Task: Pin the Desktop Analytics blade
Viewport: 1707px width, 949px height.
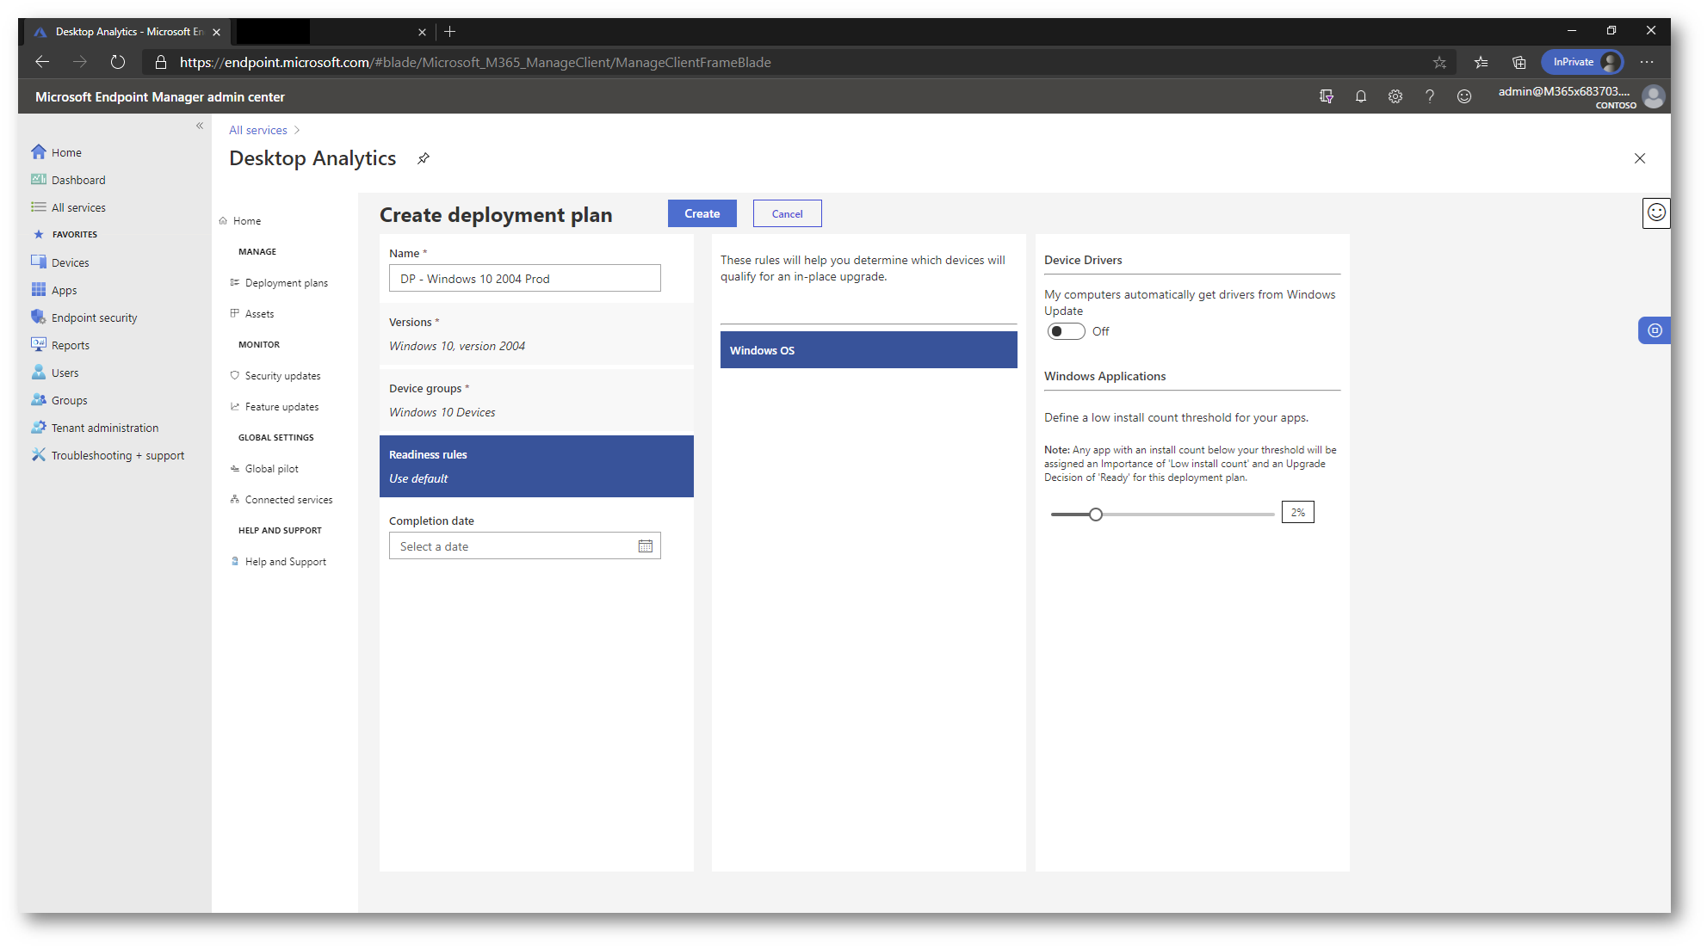Action: click(423, 158)
